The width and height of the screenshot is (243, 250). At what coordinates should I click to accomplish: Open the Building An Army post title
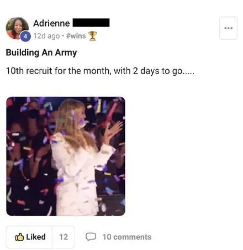click(41, 53)
